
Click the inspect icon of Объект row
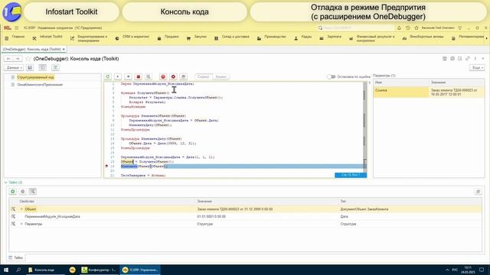[13, 209]
